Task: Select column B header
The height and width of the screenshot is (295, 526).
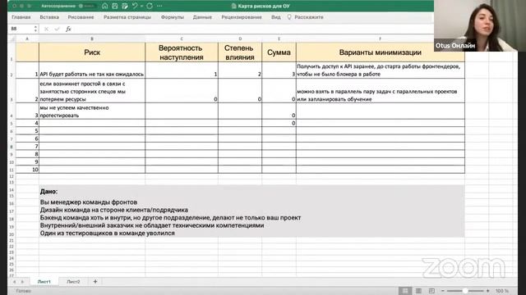Action: 92,39
